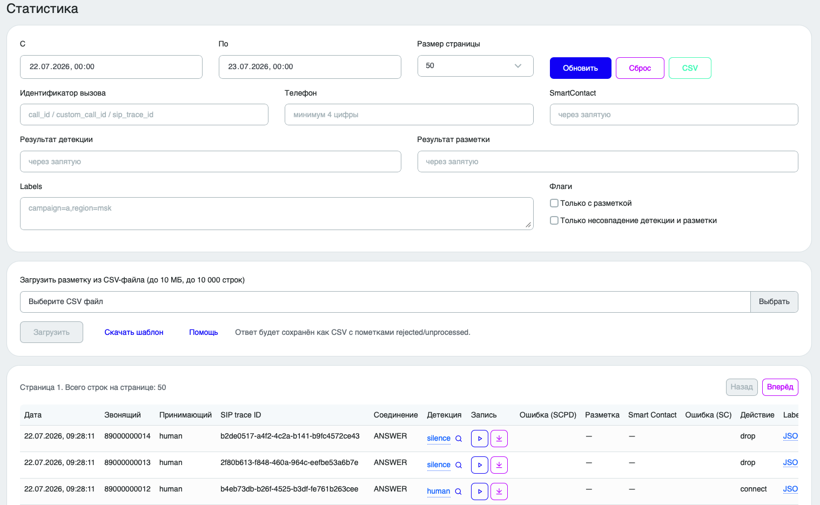
Task: Go to next page with 'Вперёд'
Action: 780,387
